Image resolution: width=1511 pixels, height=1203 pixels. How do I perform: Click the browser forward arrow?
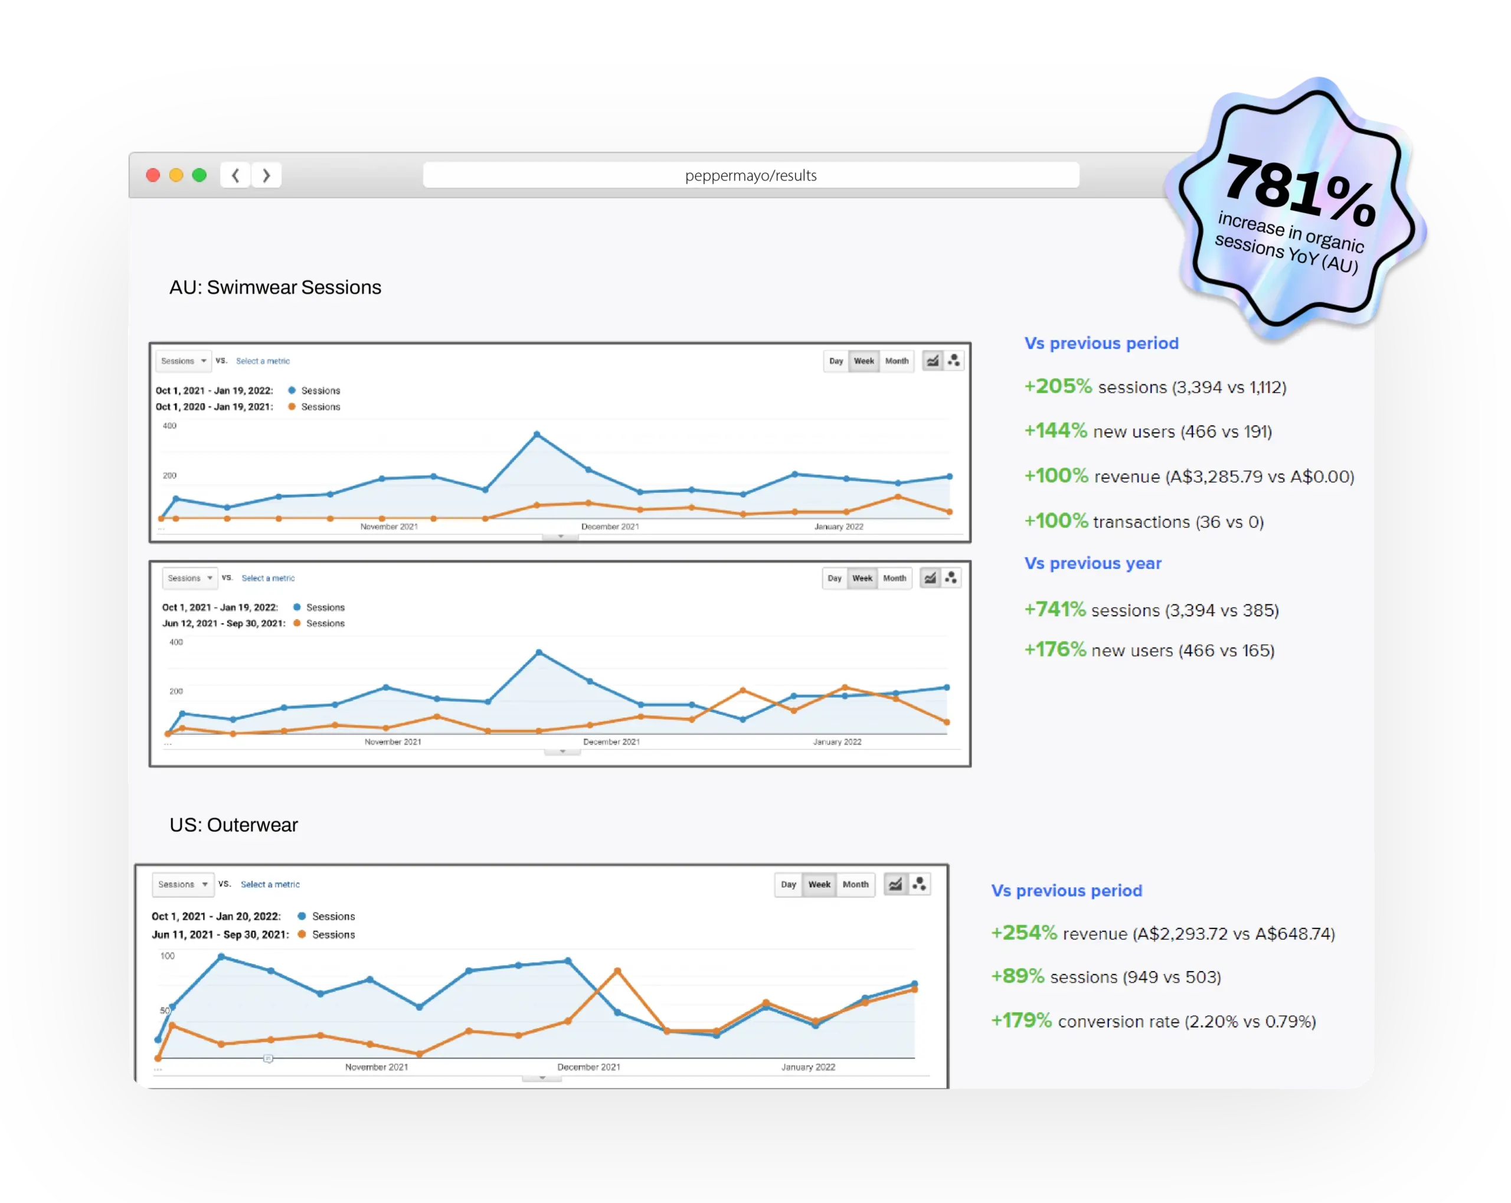[266, 175]
